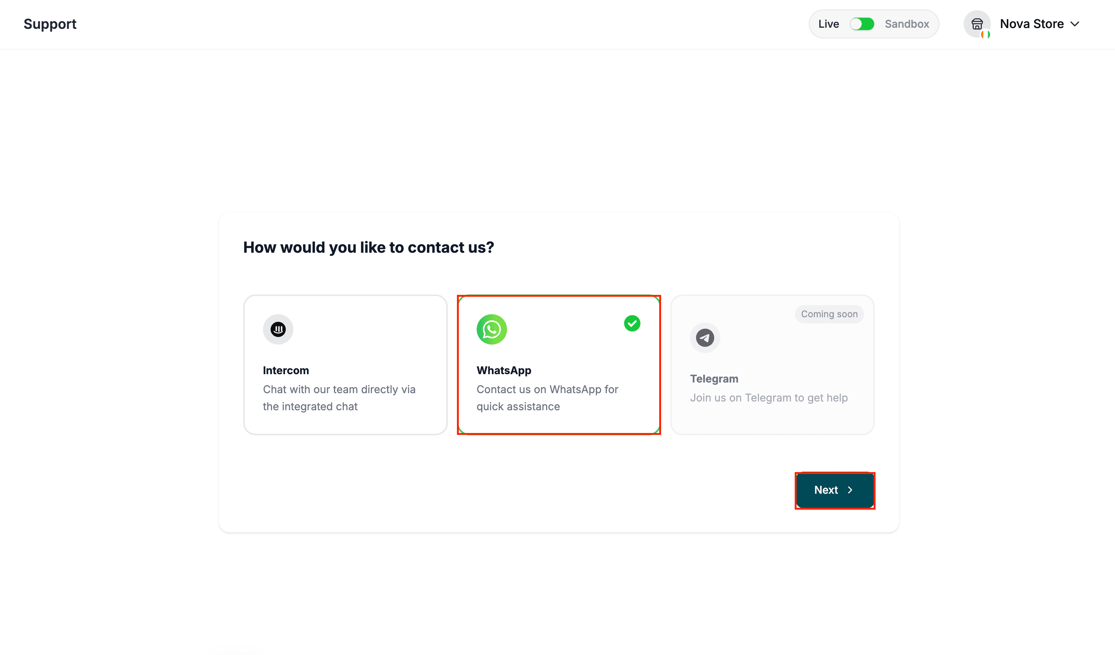Choose the Intercom contact card
Screen dimensions: 1115x655
pos(345,365)
